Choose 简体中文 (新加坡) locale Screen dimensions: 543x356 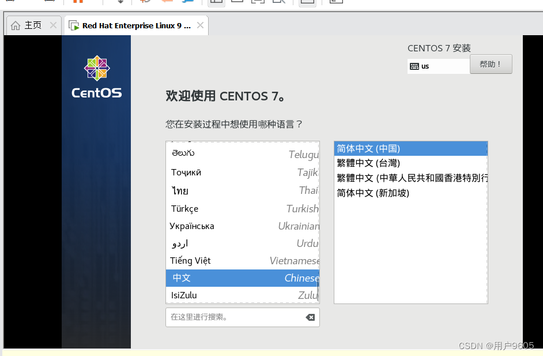pos(411,193)
